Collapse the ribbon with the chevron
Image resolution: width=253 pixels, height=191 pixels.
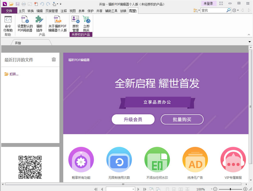tap(249, 35)
